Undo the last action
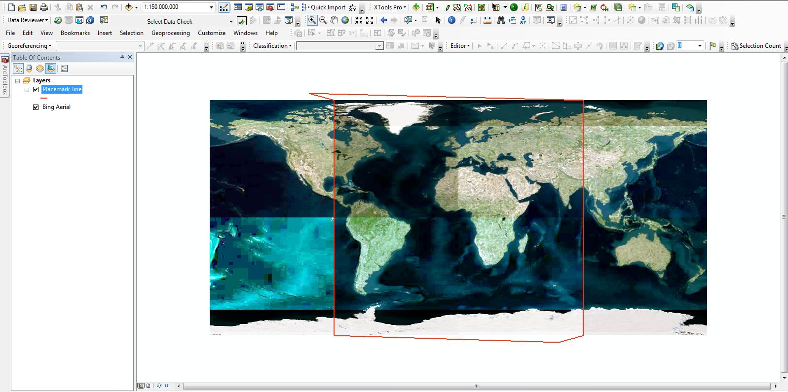 tap(104, 7)
